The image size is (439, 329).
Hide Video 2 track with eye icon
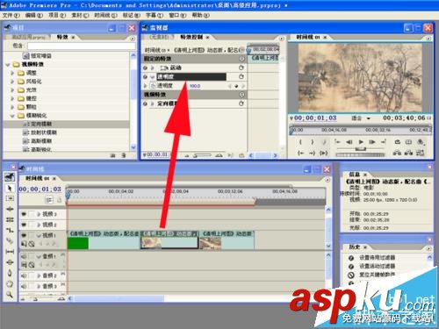click(24, 225)
